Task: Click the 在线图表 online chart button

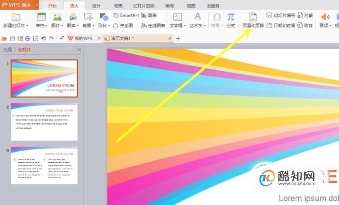Action: click(x=153, y=25)
